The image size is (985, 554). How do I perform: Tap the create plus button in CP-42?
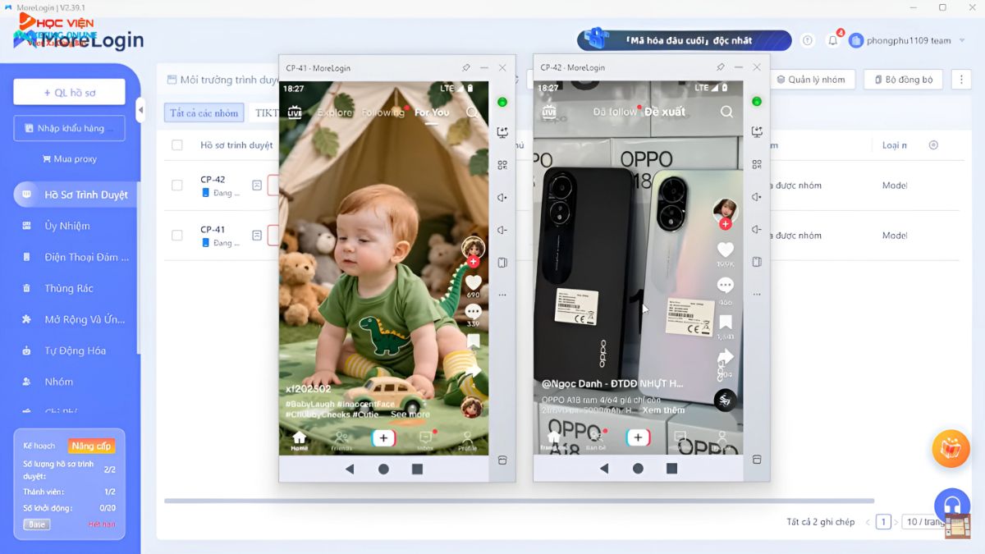point(638,437)
